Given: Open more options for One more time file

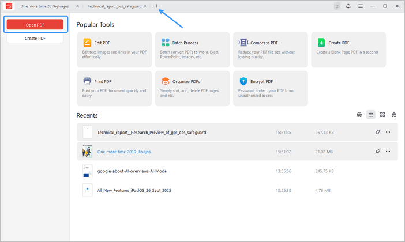Looking at the screenshot, I should (388, 152).
